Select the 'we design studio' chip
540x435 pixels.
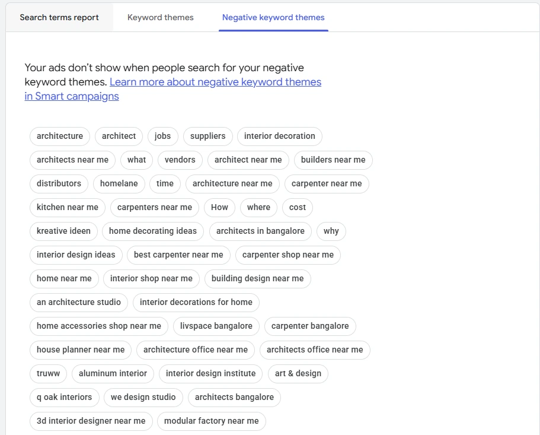coord(143,398)
